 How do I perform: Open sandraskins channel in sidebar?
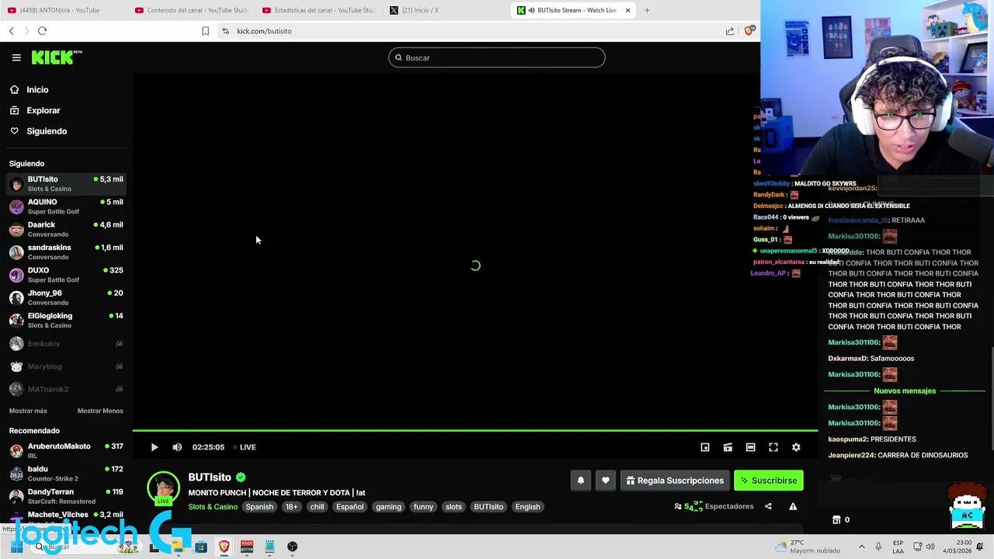click(66, 252)
